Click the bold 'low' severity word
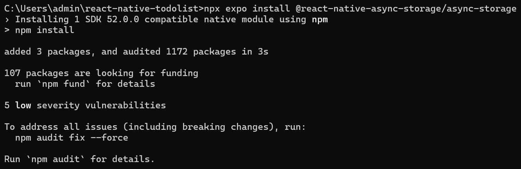 pos(23,105)
